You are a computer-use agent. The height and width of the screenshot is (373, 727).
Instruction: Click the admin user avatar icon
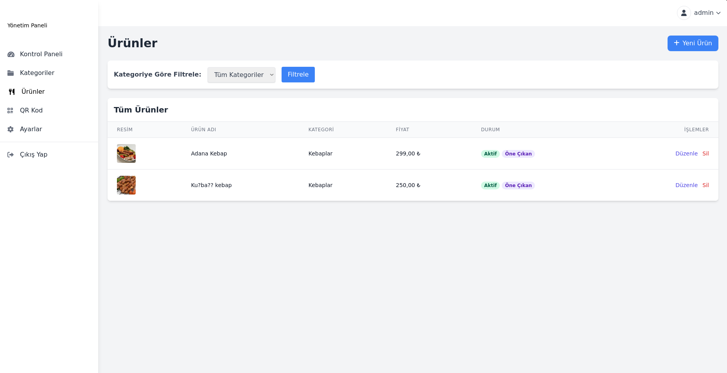684,13
